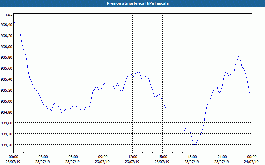The width and height of the screenshot is (265, 165).
Task: Click the 03:00 time axis label
Action: click(43, 157)
